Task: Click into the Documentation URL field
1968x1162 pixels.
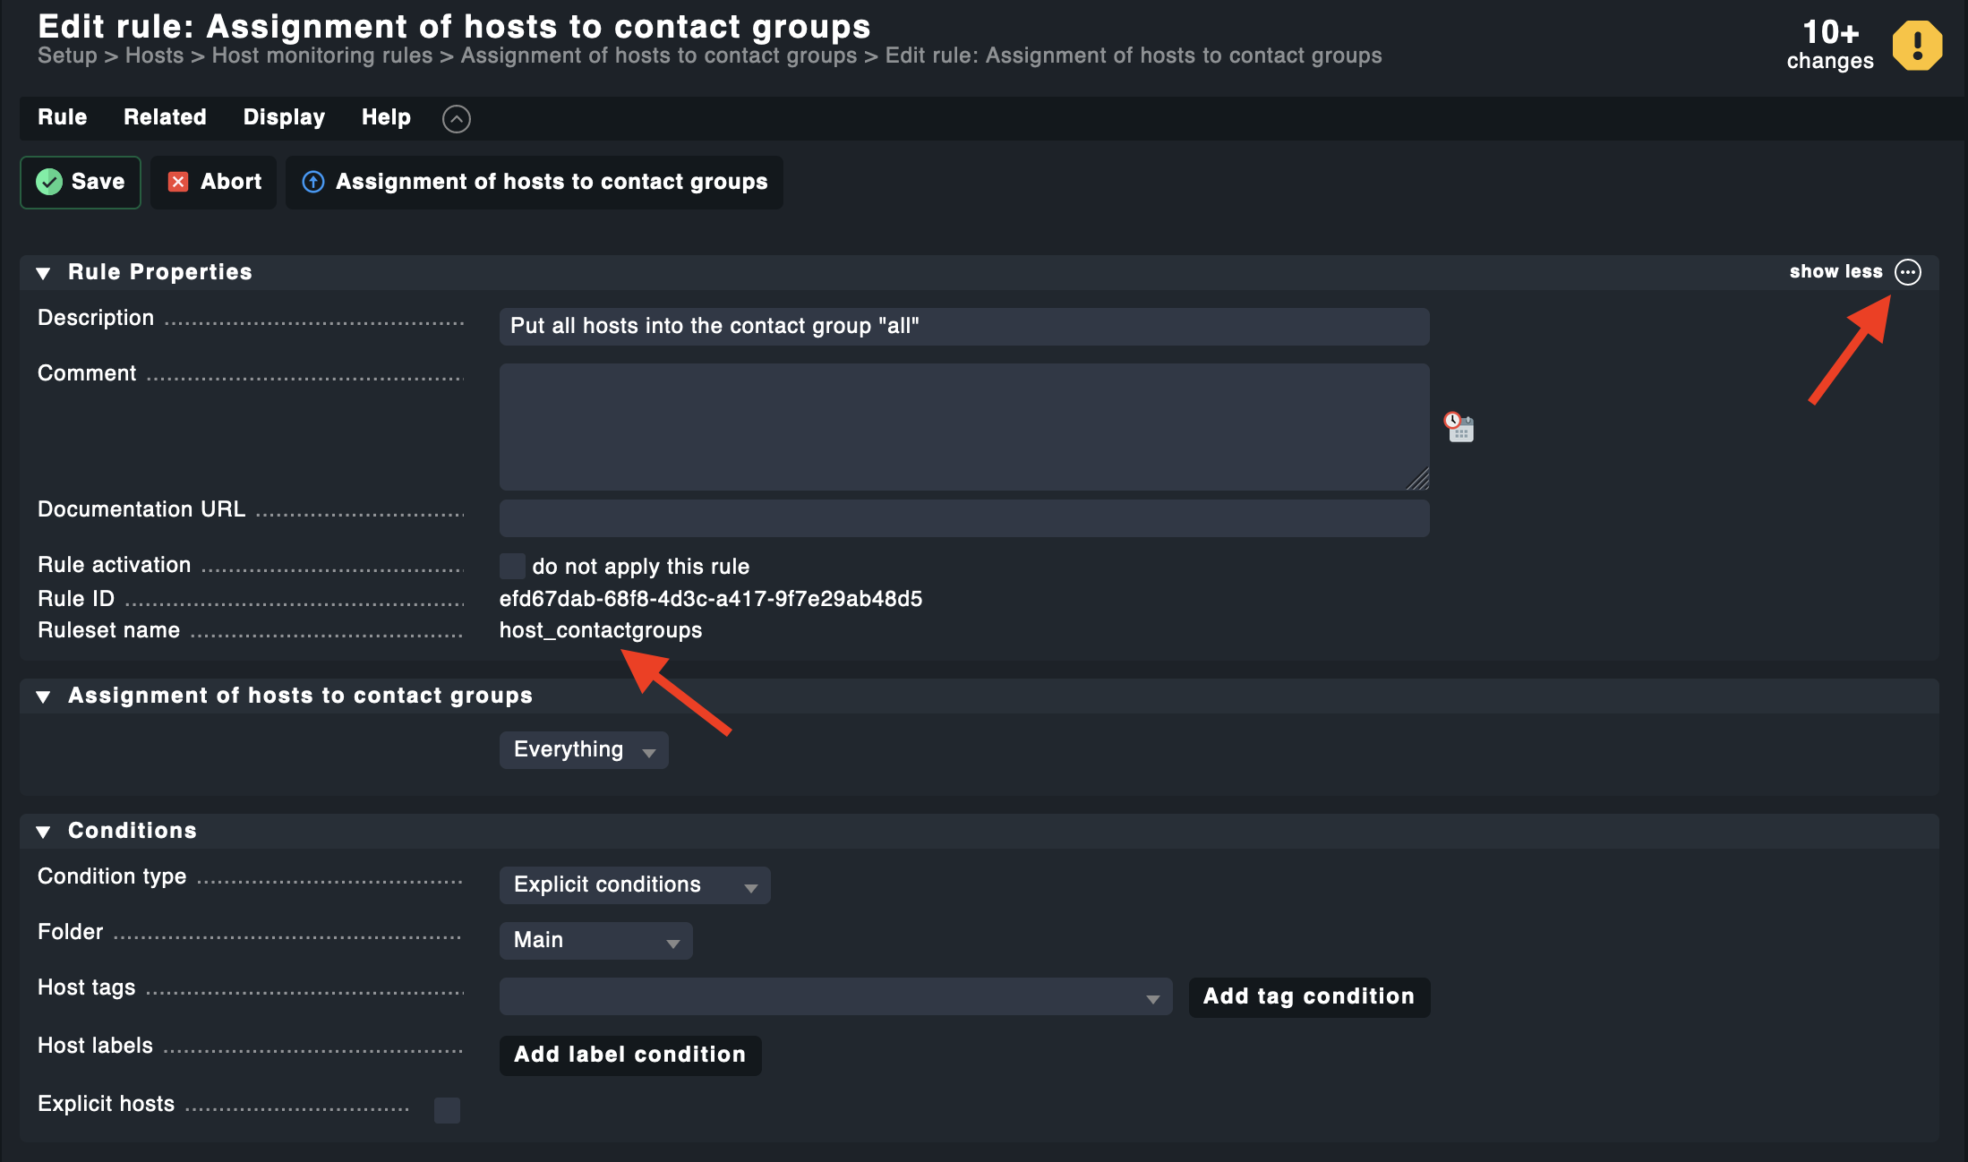Action: coord(963,518)
